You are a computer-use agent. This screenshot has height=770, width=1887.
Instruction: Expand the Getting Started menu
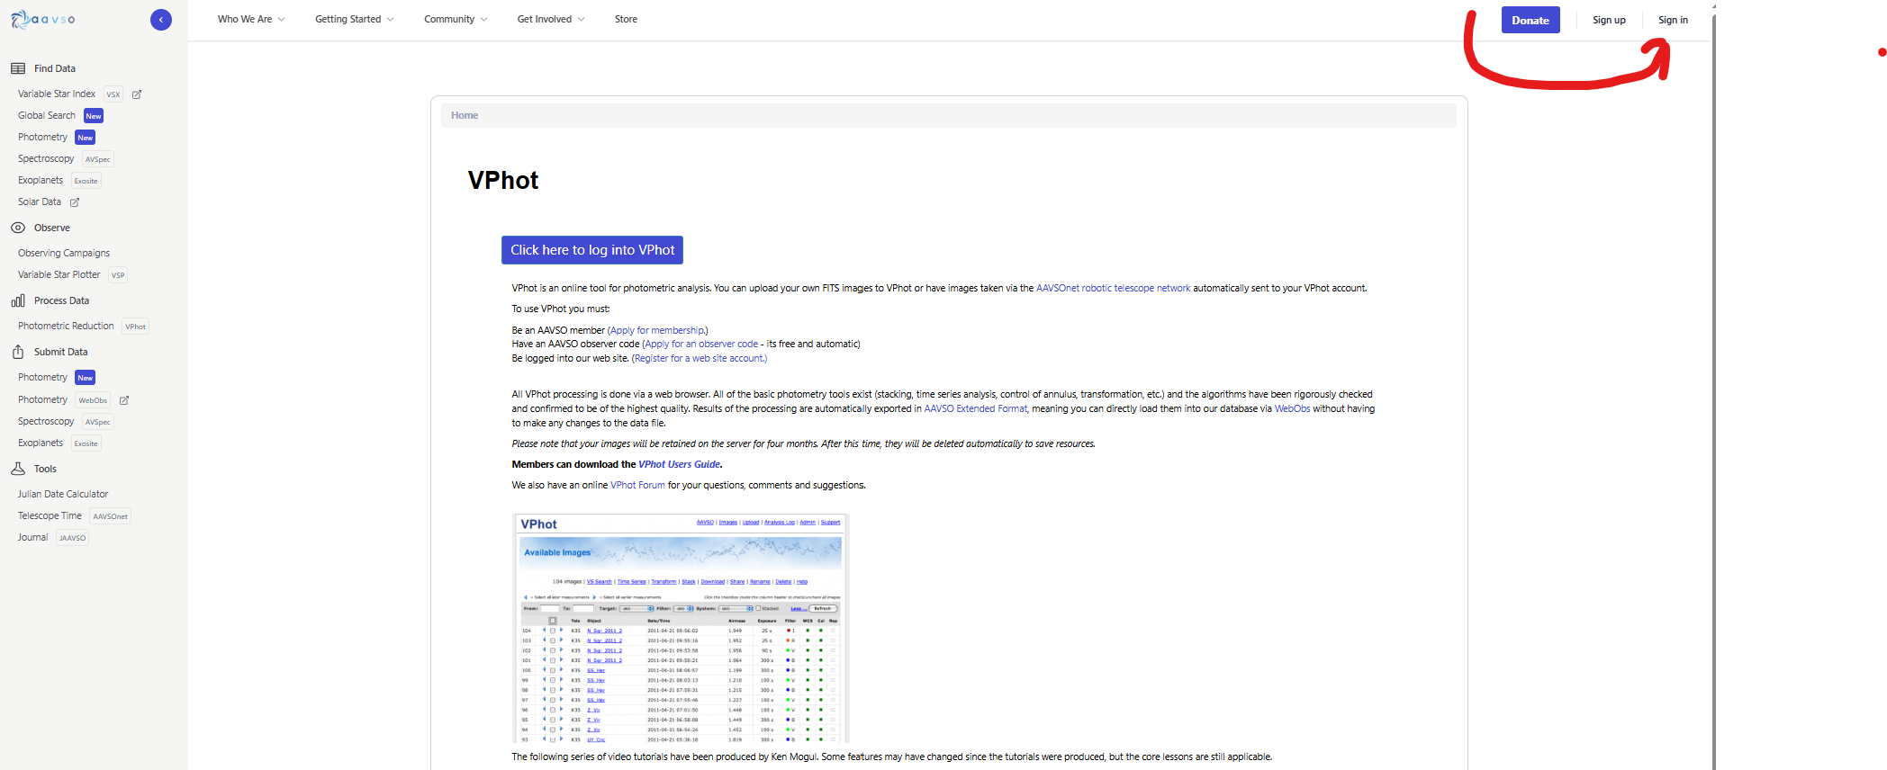(355, 19)
